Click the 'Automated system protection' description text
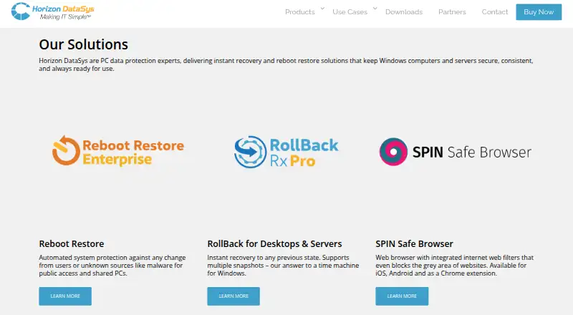Viewport: 573px width, 315px height. [x=112, y=266]
